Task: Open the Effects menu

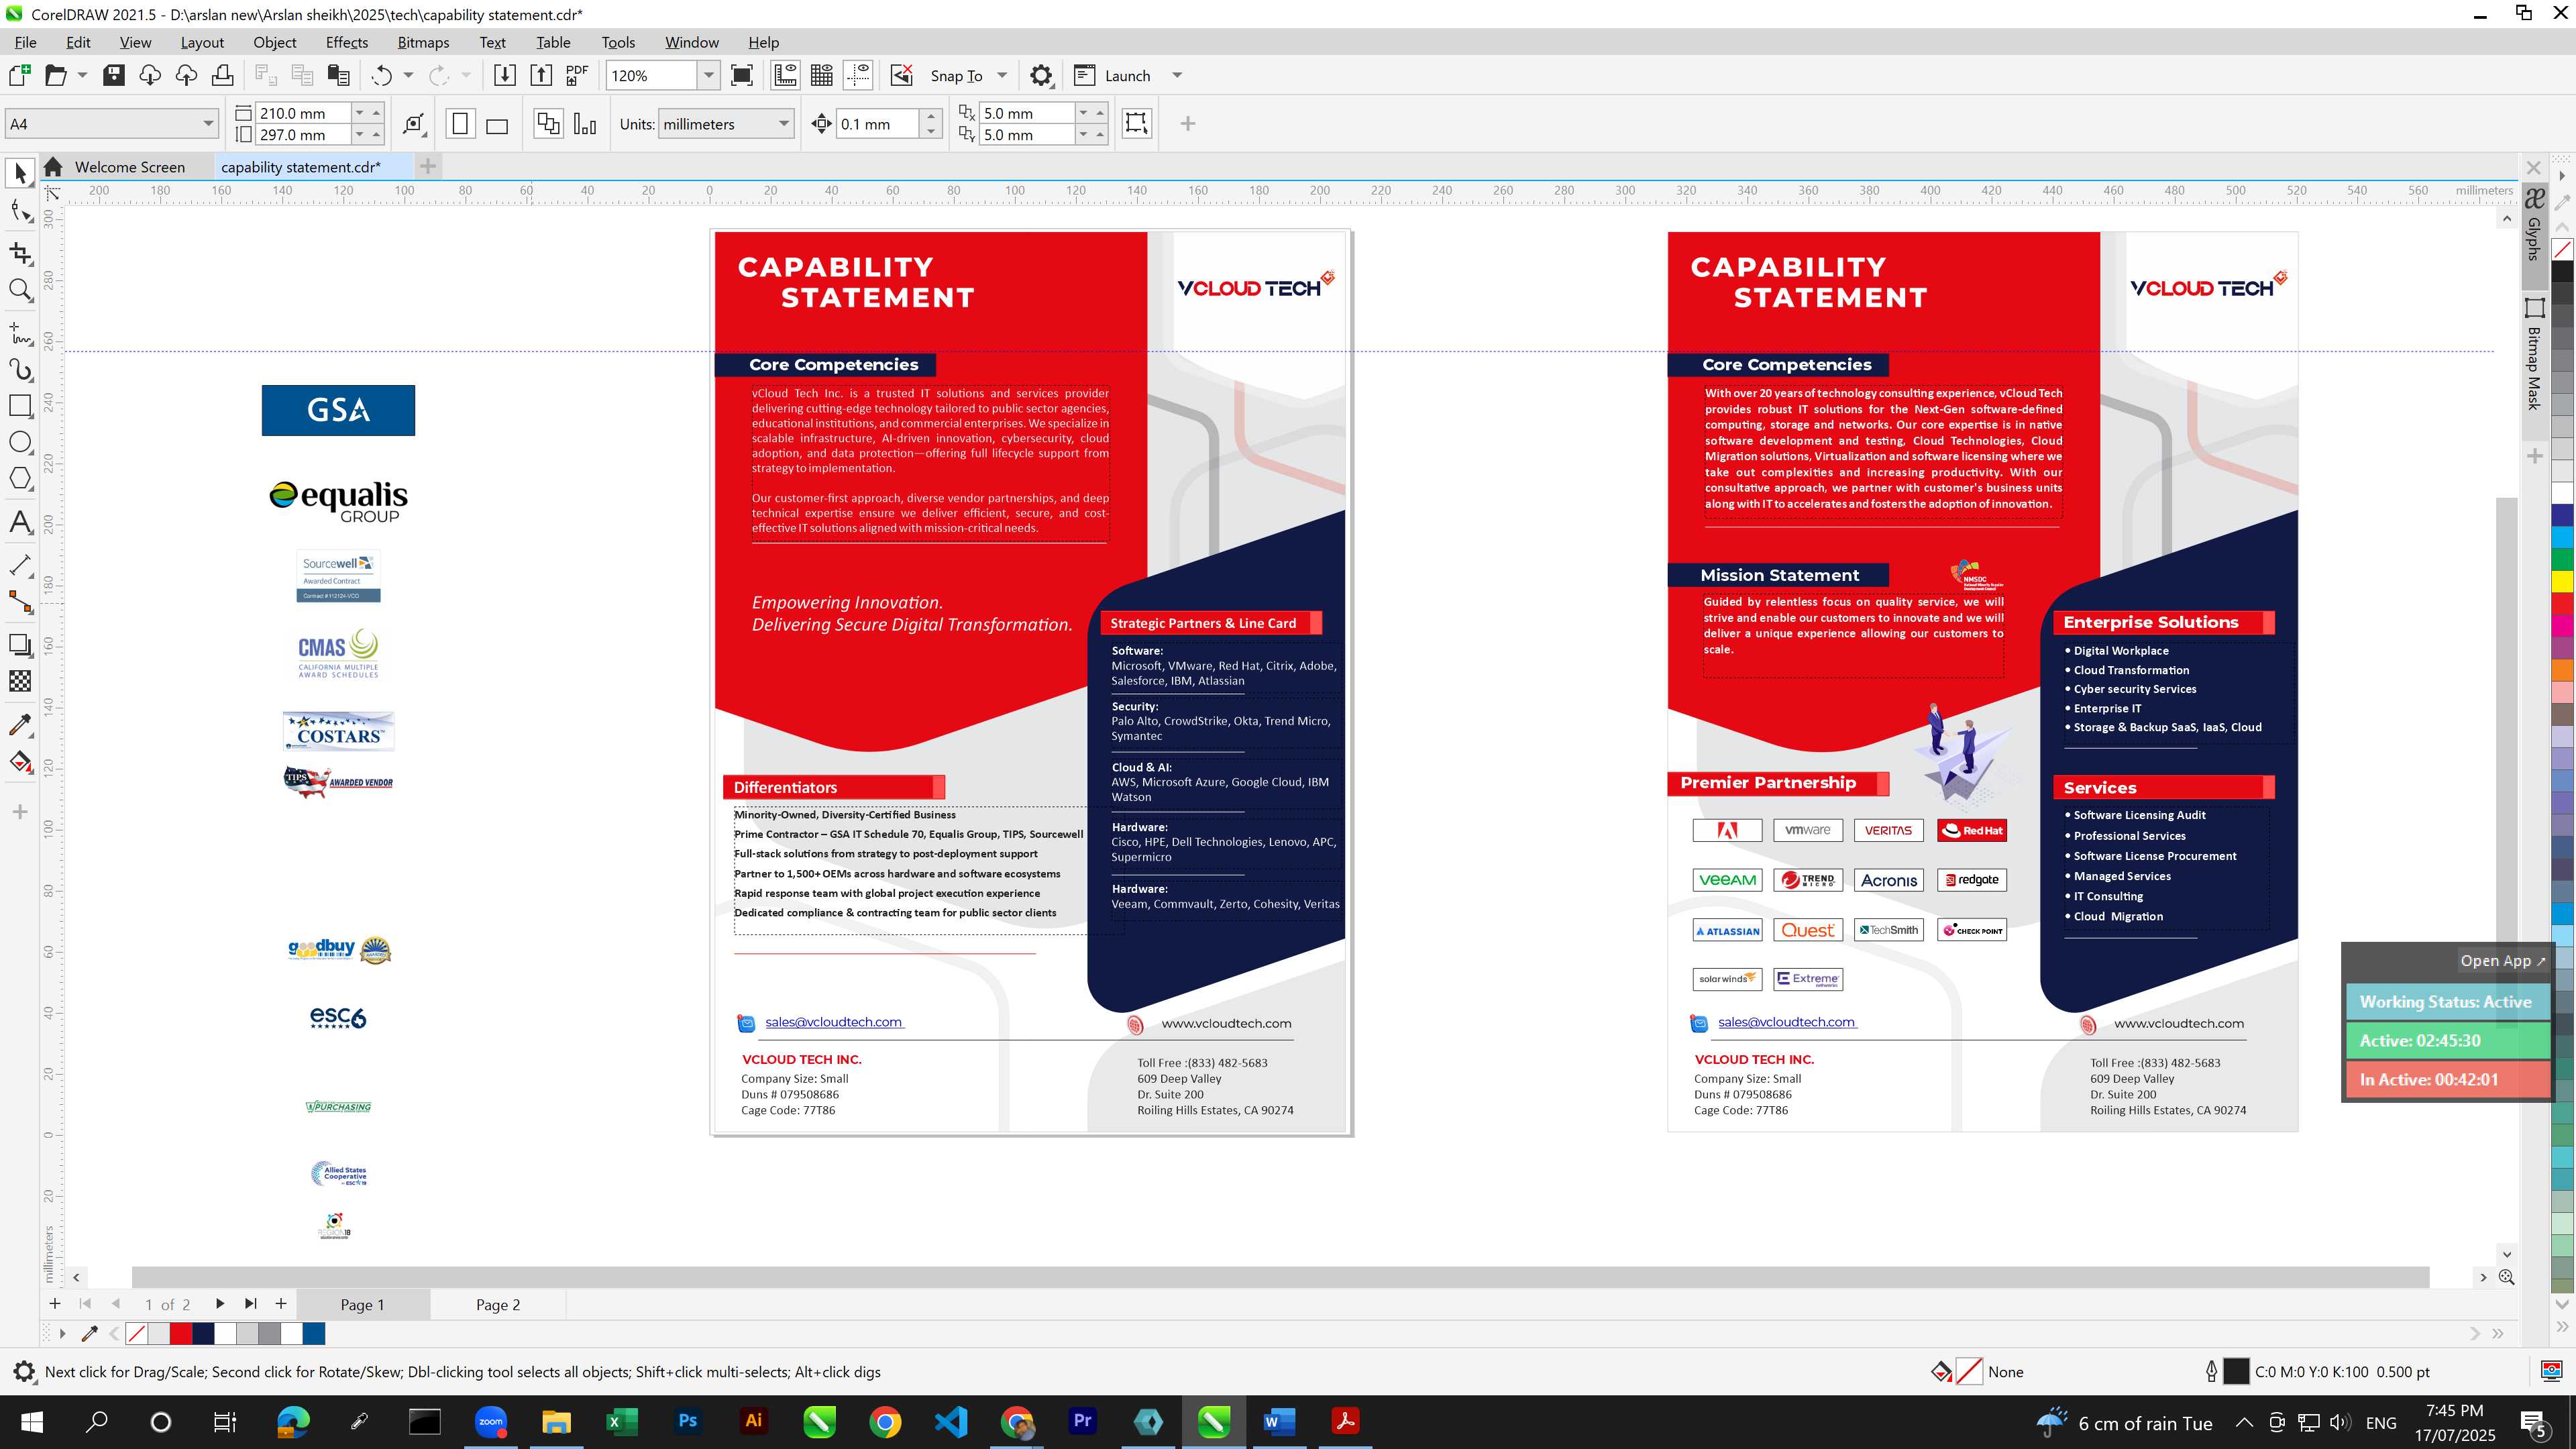Action: 347,42
